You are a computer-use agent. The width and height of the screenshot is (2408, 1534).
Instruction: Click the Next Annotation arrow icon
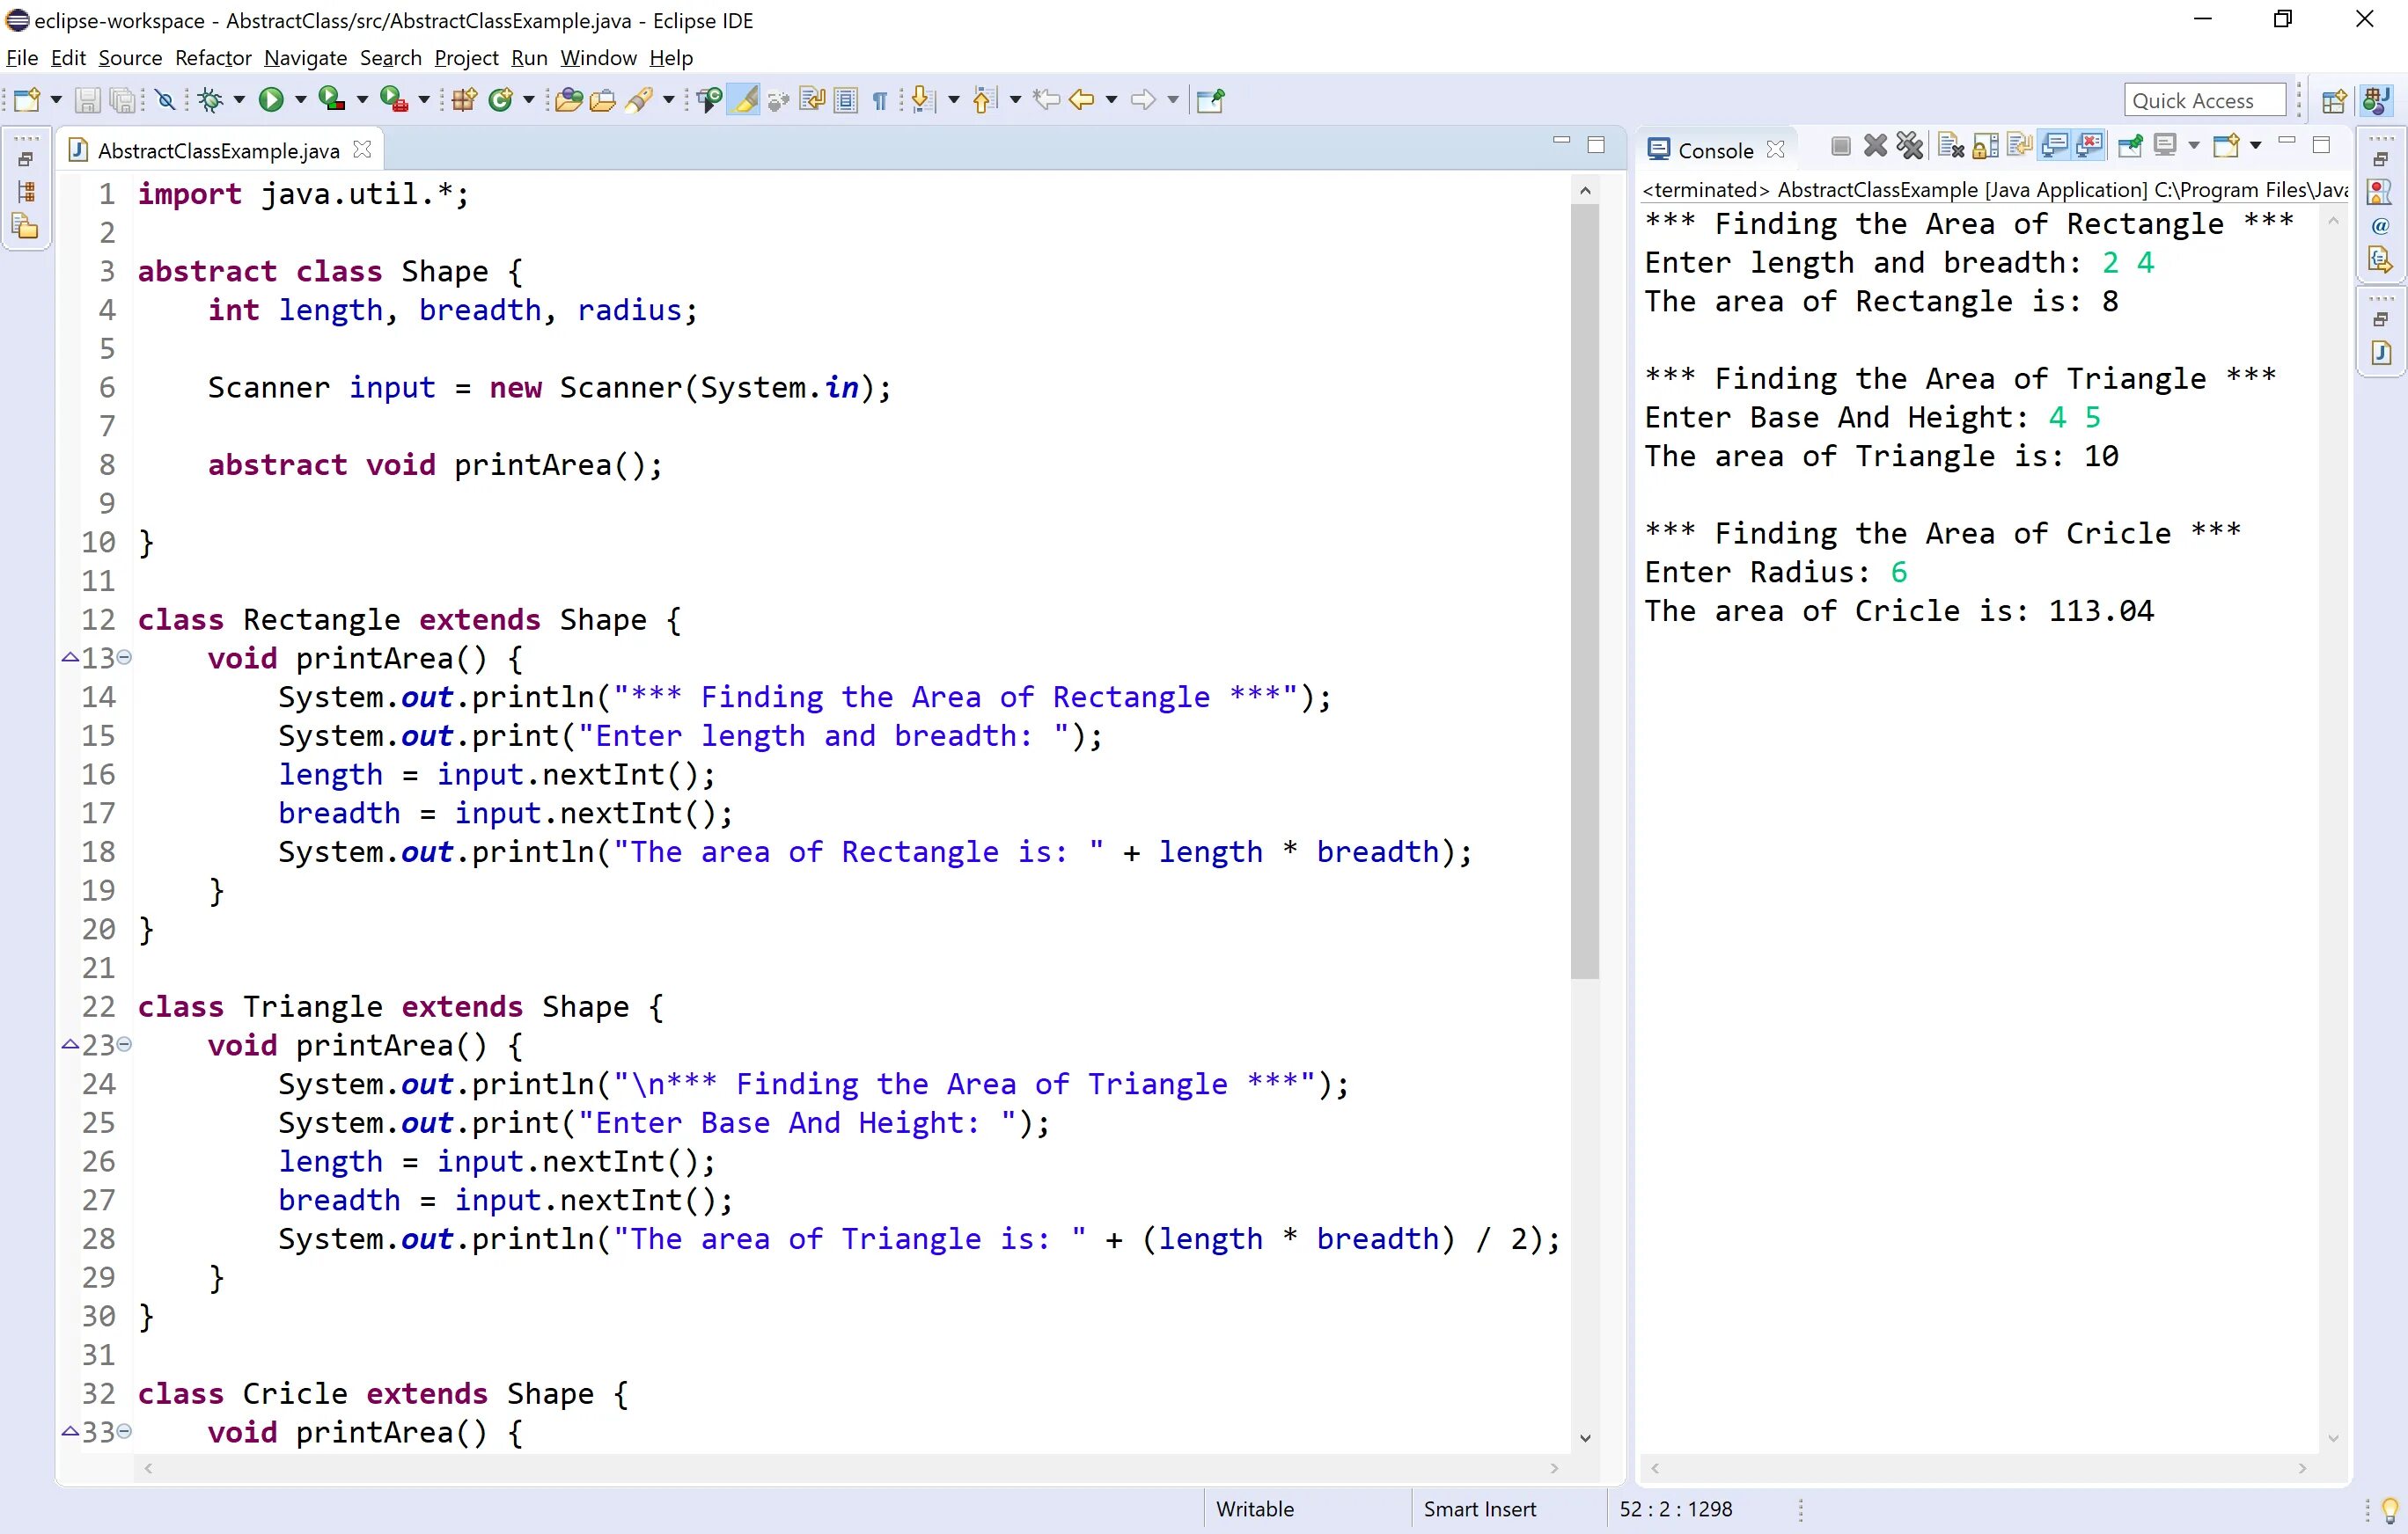point(923,100)
